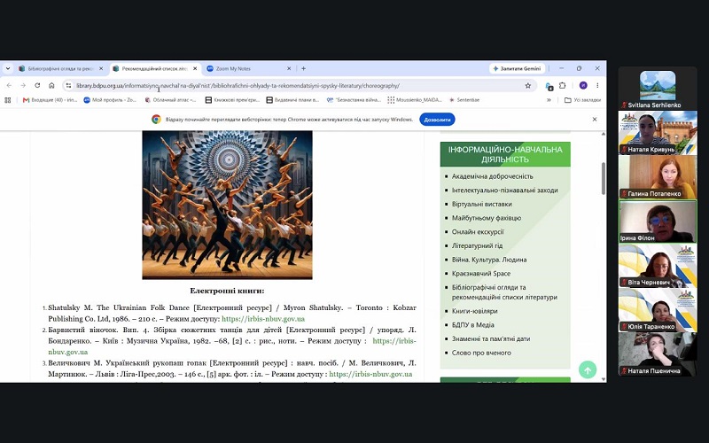Open the Chrome profile avatar
This screenshot has height=443, width=709.
click(583, 85)
